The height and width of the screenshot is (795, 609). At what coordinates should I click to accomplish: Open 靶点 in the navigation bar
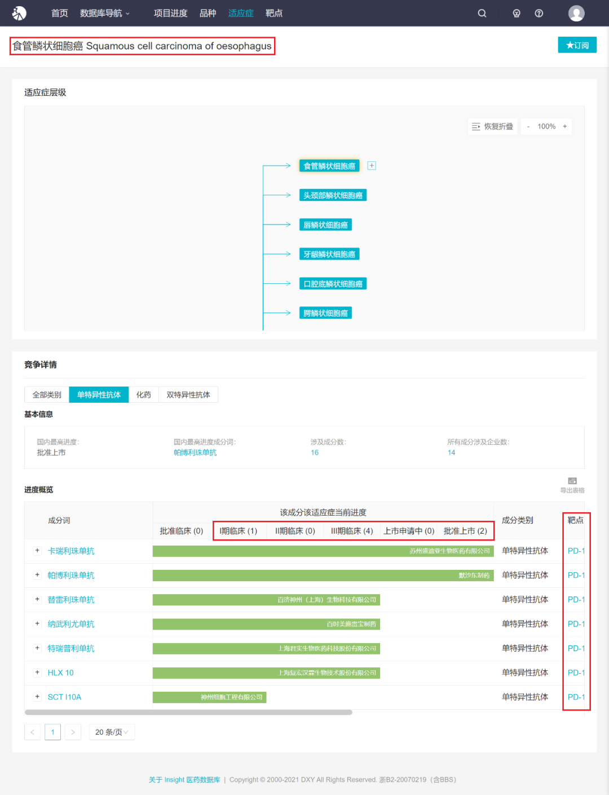tap(274, 13)
